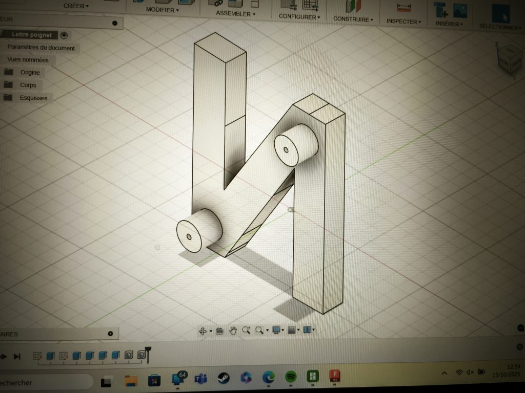The image size is (525, 393).
Task: Select the first sketch in the timeline
Action: tap(37, 356)
